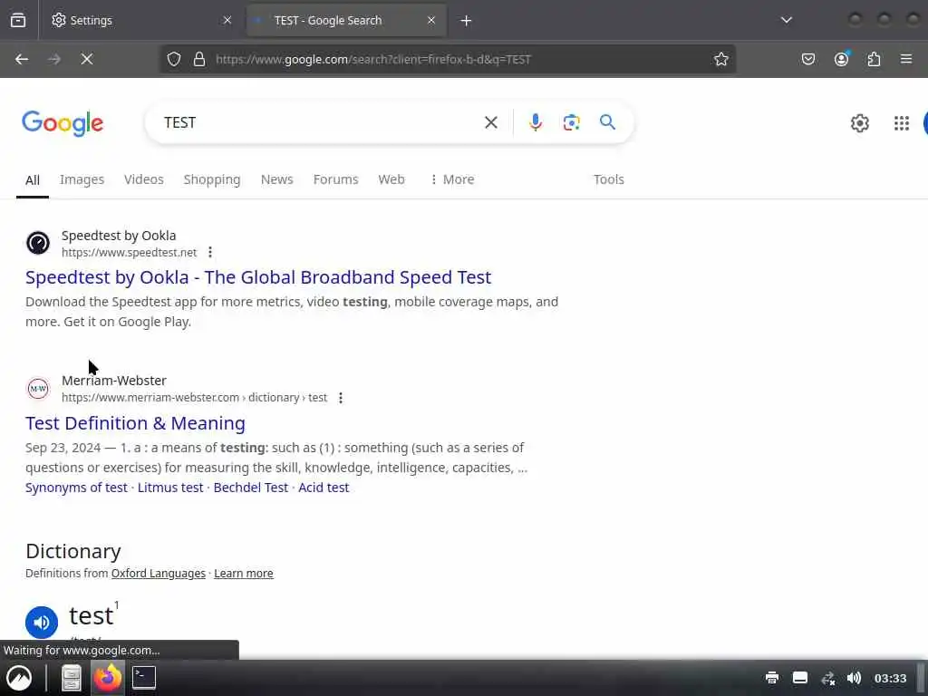Click the taskbar clock 03:33
The width and height of the screenshot is (928, 696).
click(891, 678)
